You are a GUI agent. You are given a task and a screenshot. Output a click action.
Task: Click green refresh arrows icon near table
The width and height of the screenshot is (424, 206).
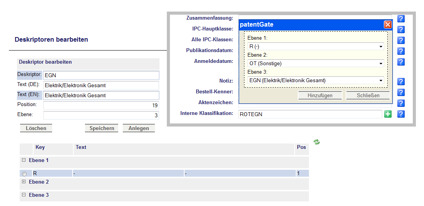[x=317, y=142]
